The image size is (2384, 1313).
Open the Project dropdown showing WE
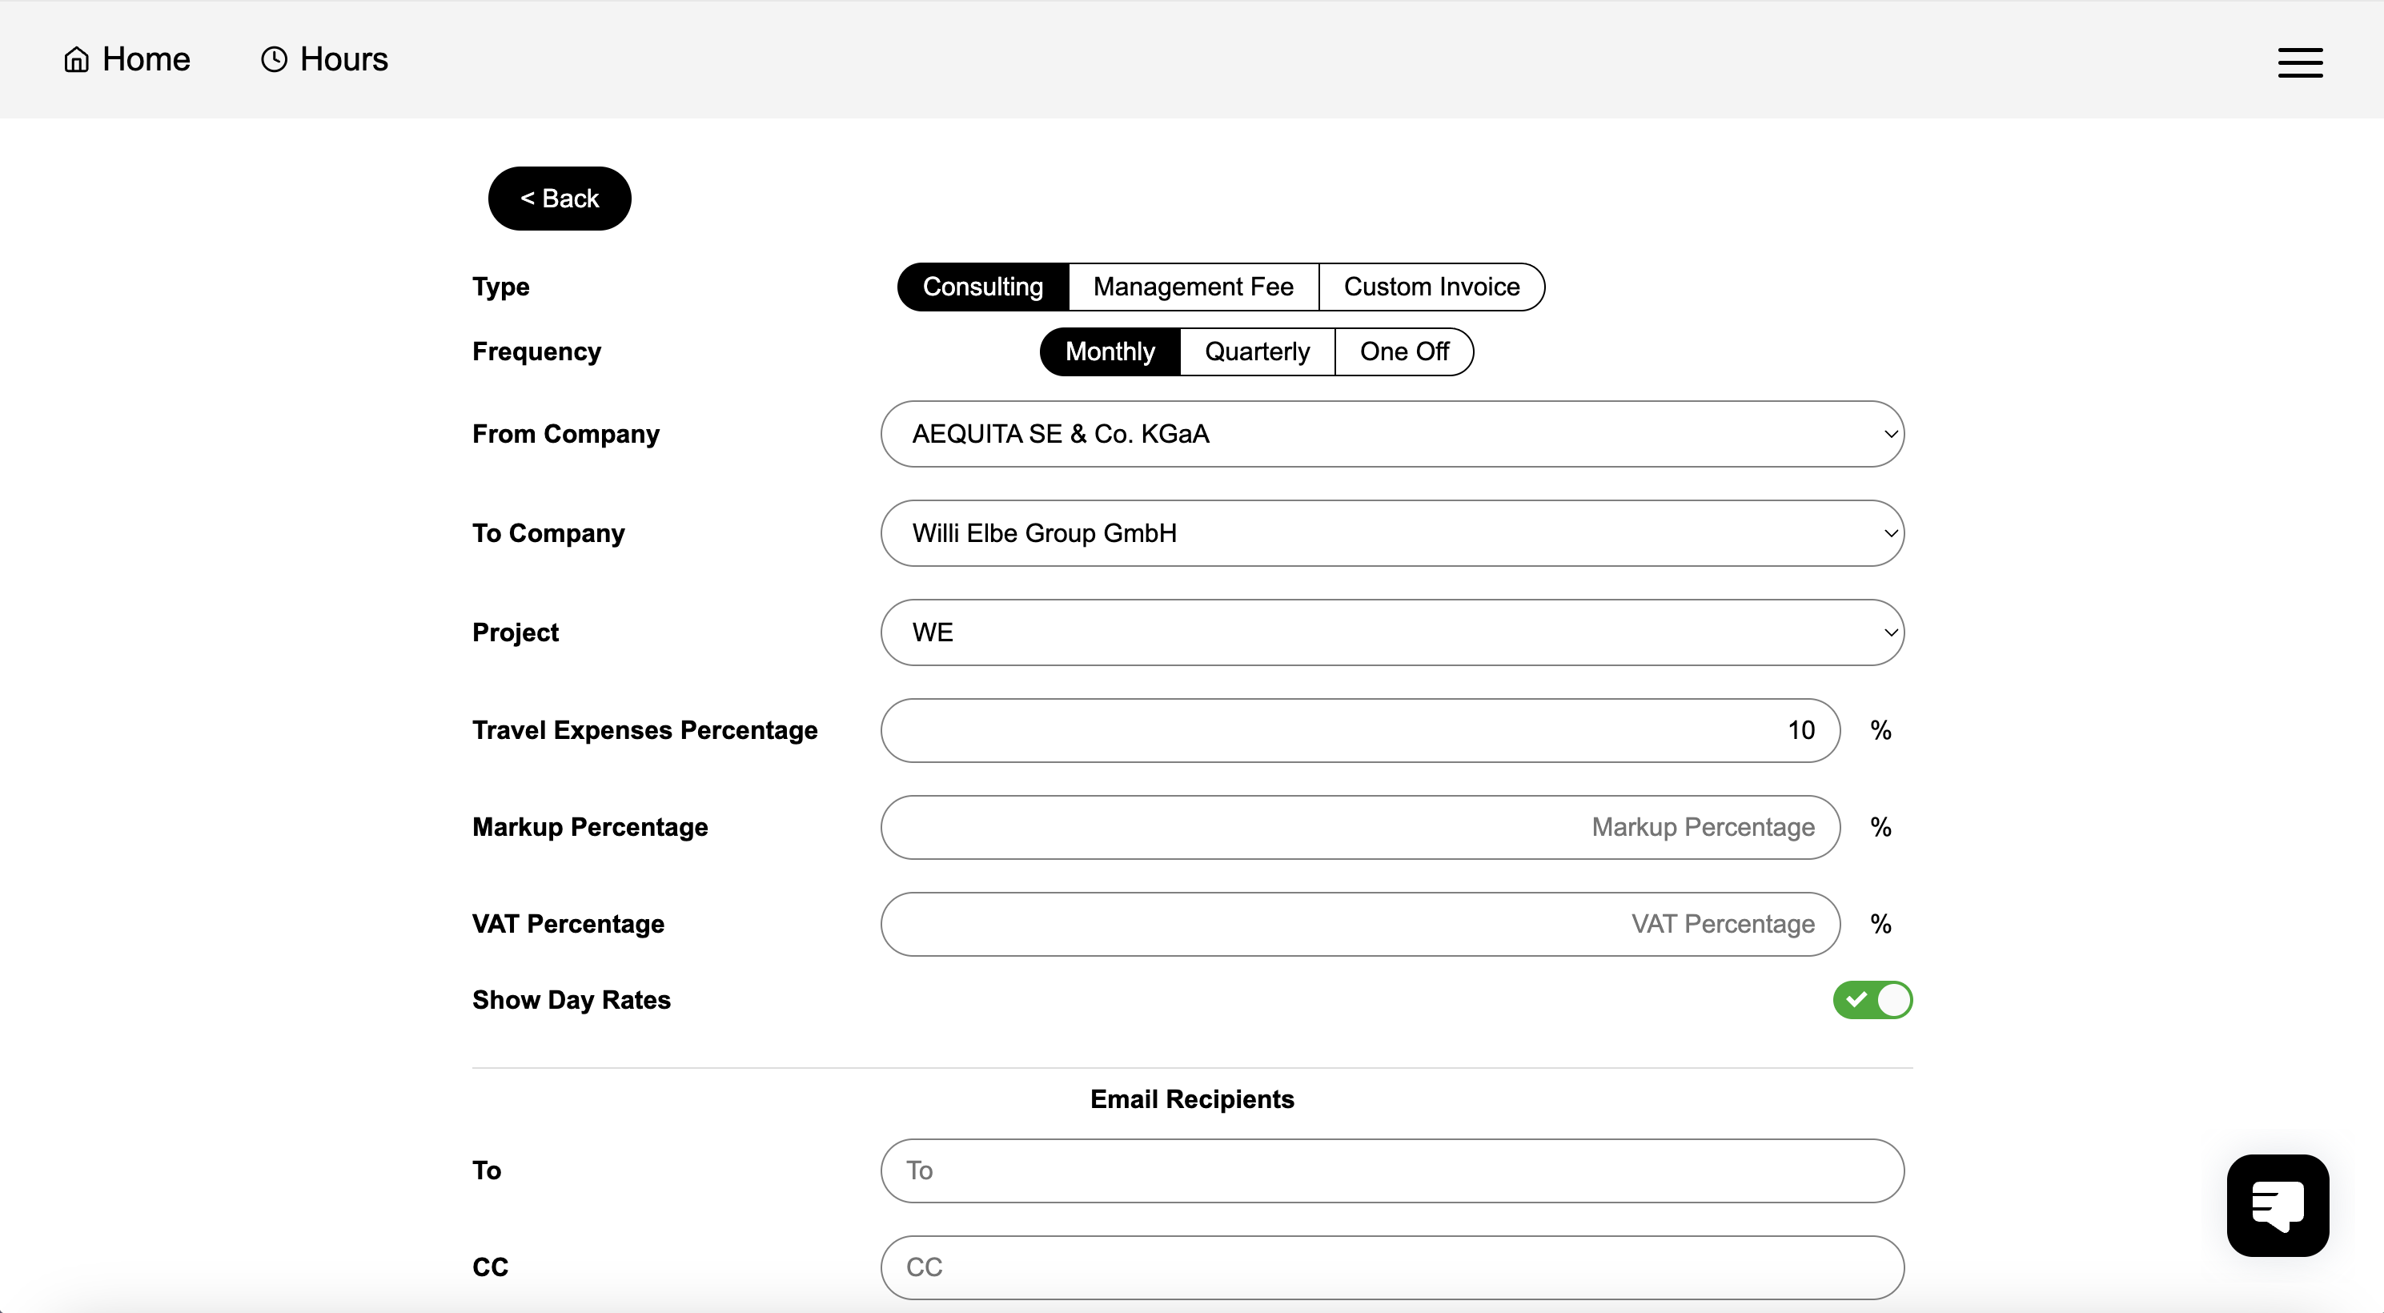pyautogui.click(x=1391, y=632)
